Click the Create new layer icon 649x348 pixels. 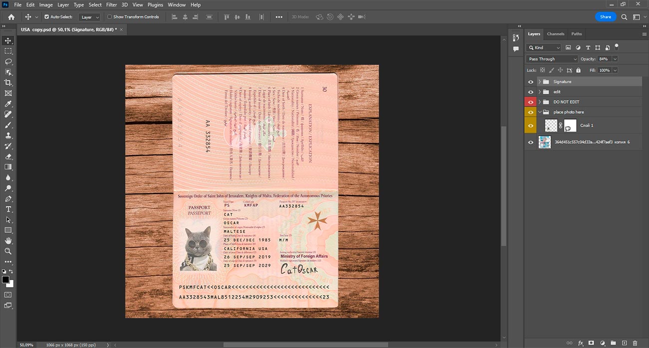[x=624, y=343]
